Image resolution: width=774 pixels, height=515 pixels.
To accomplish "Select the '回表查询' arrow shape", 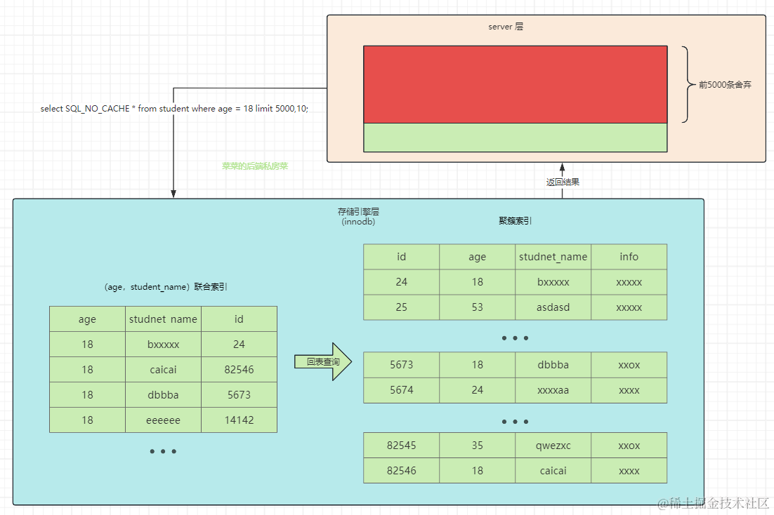I will [x=323, y=361].
